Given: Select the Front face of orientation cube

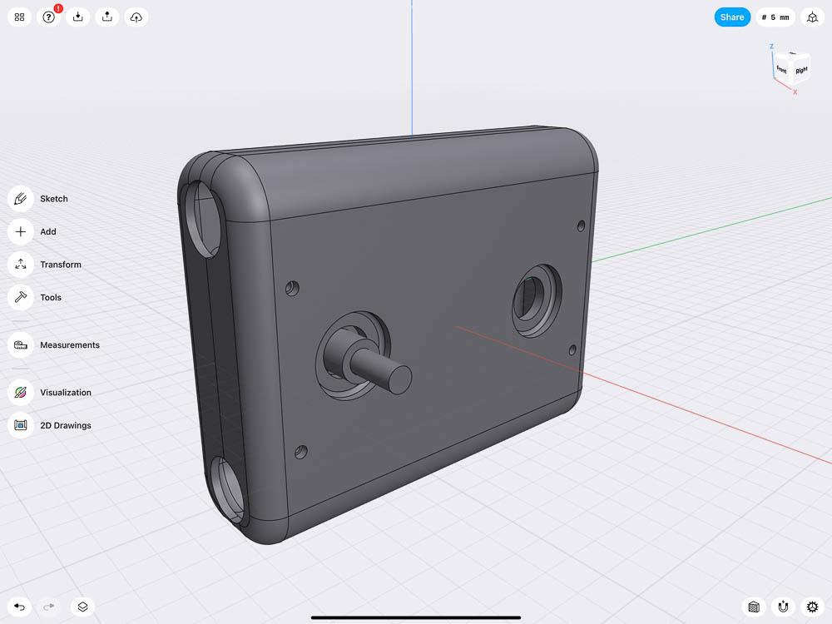Looking at the screenshot, I should pyautogui.click(x=781, y=70).
